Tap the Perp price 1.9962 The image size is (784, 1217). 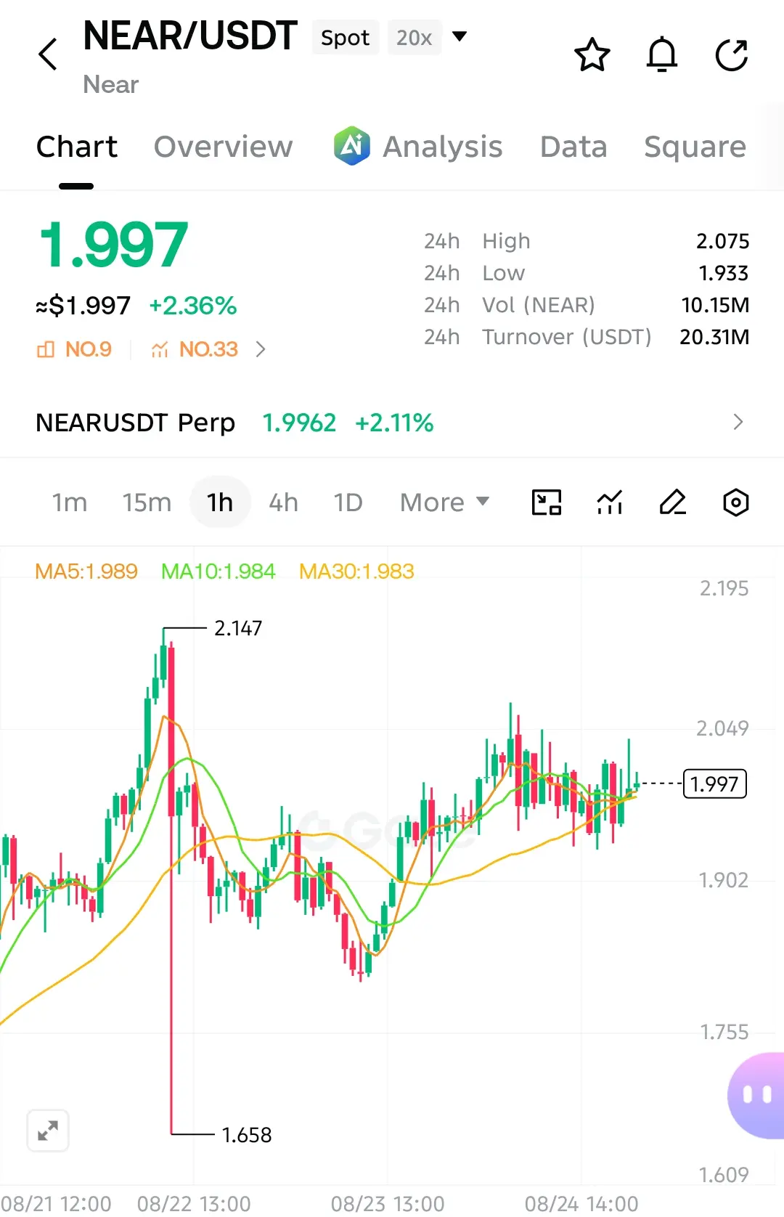[299, 423]
